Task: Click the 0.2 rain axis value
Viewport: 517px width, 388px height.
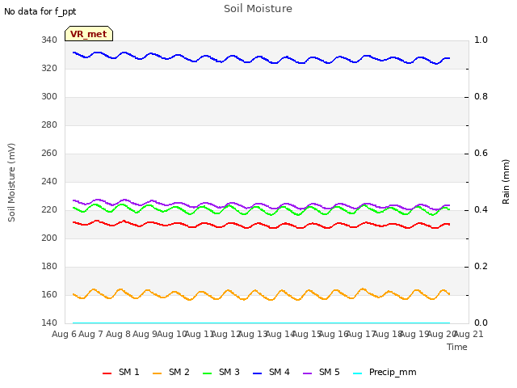Action: (481, 266)
